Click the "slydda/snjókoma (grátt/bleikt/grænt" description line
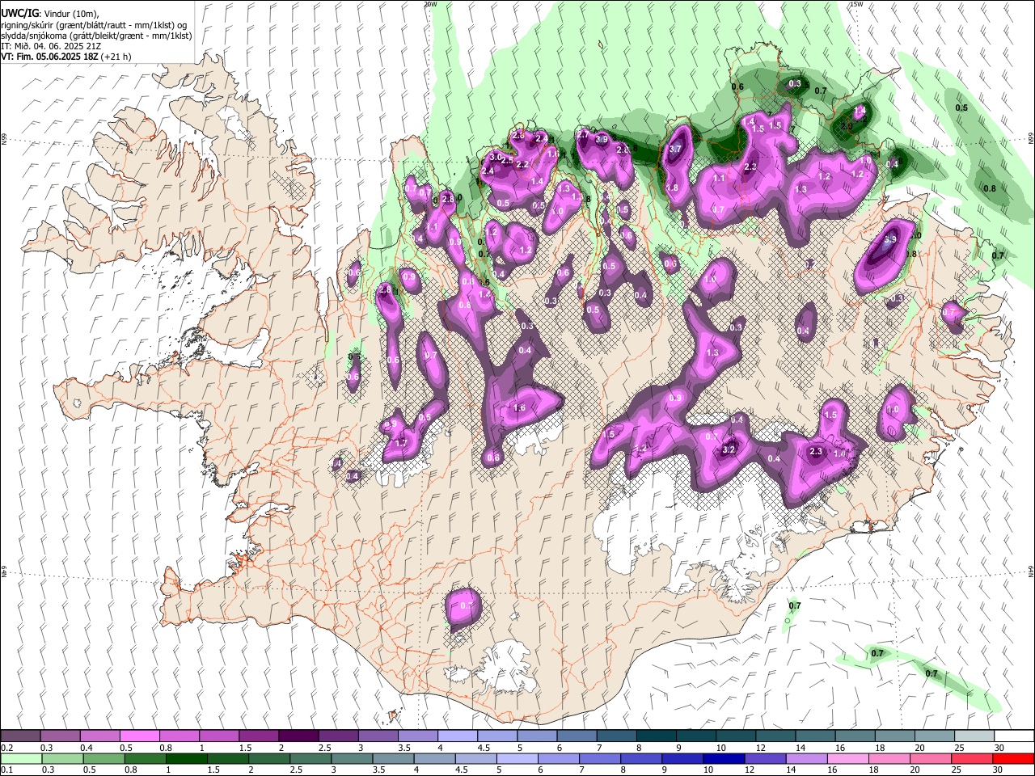 click(x=96, y=36)
